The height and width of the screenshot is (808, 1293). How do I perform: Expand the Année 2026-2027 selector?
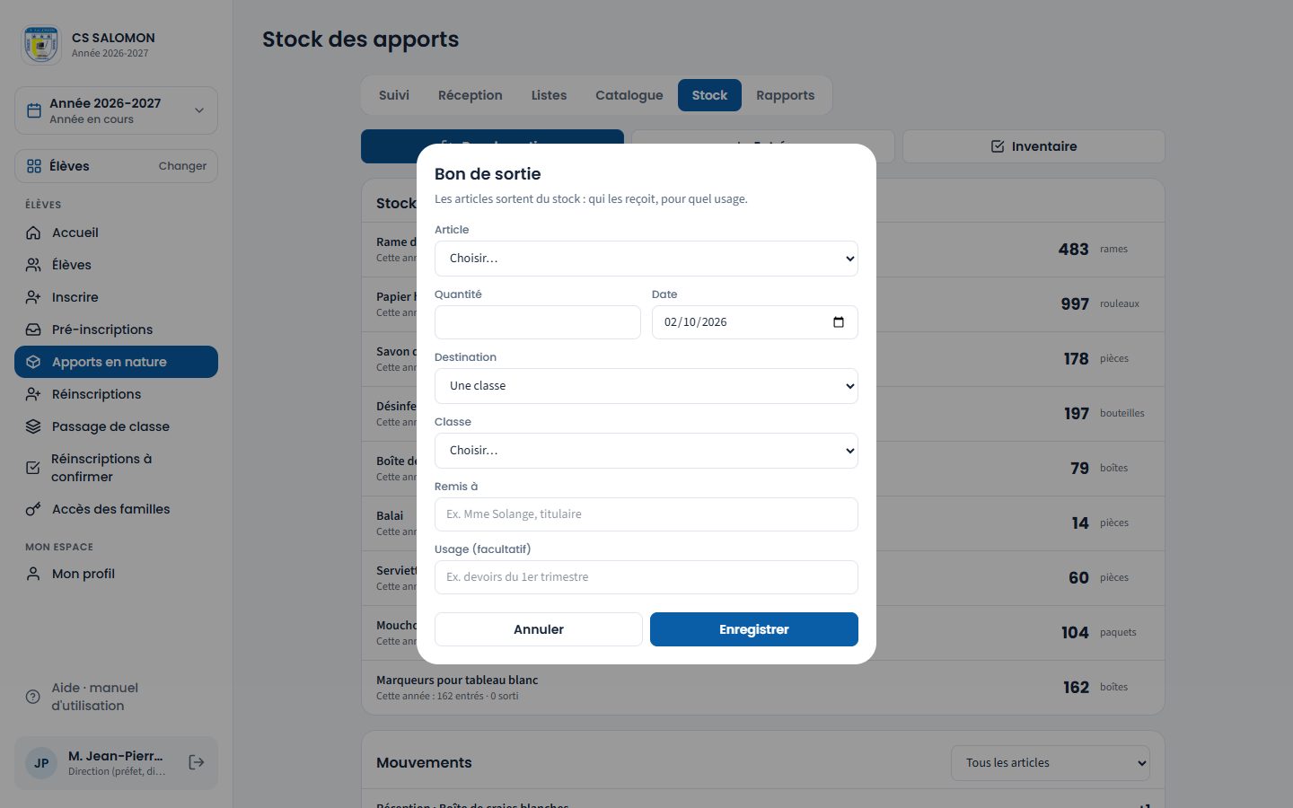[x=116, y=110]
